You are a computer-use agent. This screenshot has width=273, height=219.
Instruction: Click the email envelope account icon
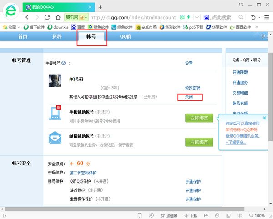coord(55,138)
